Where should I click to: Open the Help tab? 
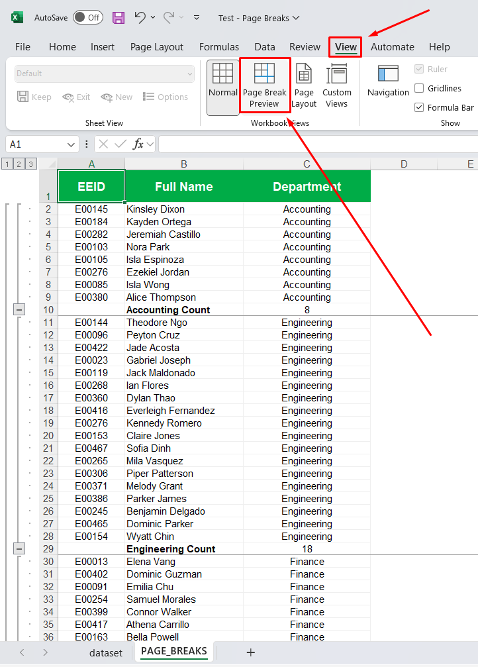440,47
